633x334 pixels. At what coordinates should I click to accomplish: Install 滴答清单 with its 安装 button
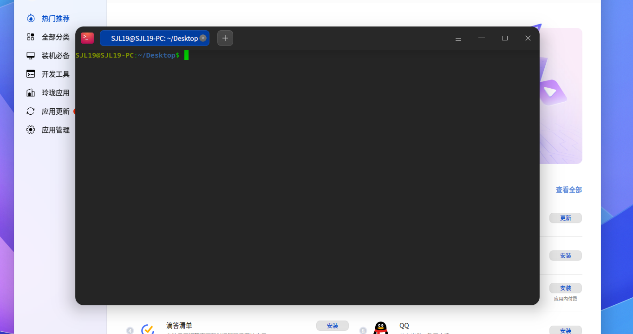click(x=333, y=326)
